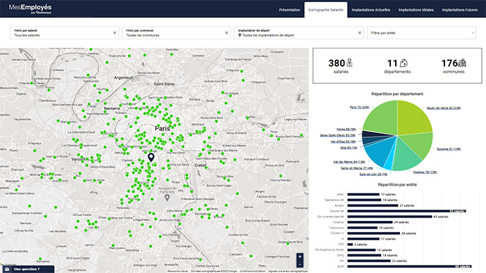Clear the Implantation de départ filter
486x273 pixels.
(360, 33)
